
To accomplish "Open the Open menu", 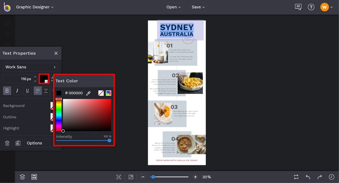I will click(173, 7).
